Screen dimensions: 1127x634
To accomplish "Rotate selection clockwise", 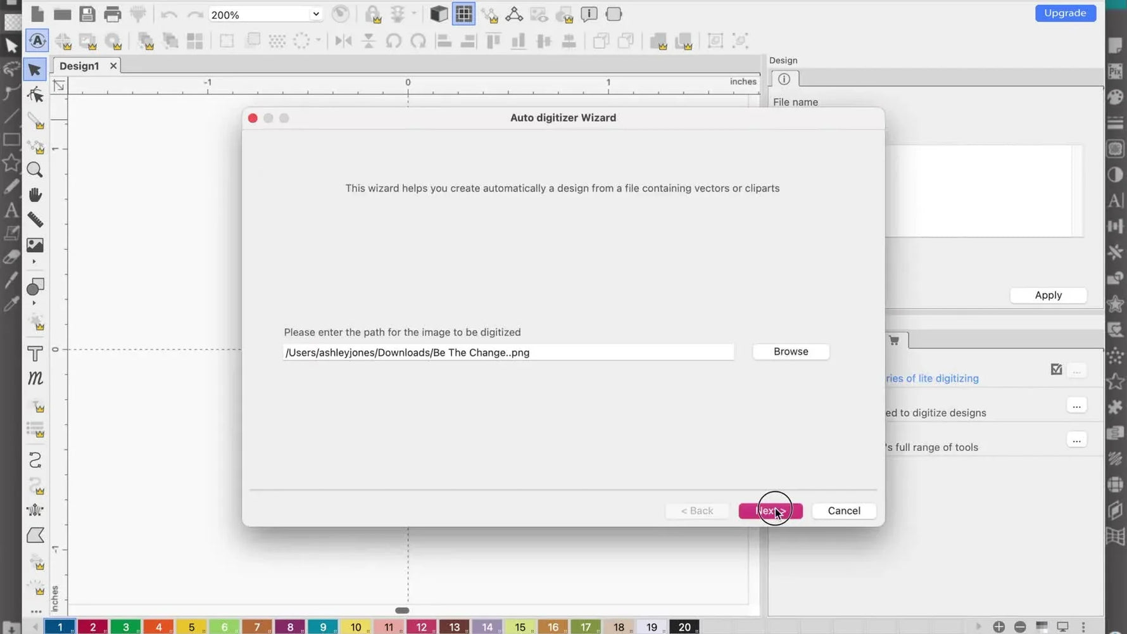I will [x=418, y=41].
